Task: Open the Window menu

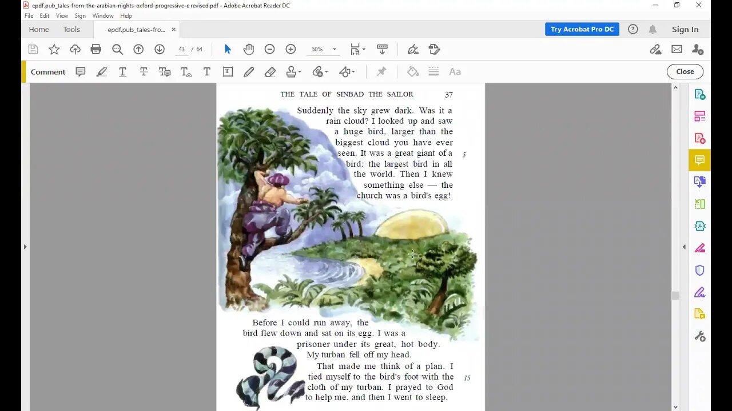Action: pos(103,16)
